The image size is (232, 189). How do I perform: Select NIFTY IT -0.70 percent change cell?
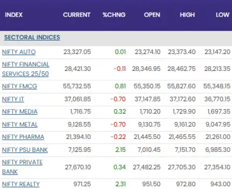(x=118, y=99)
